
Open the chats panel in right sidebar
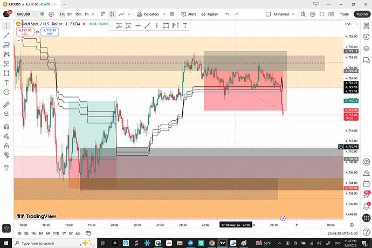coord(366,60)
